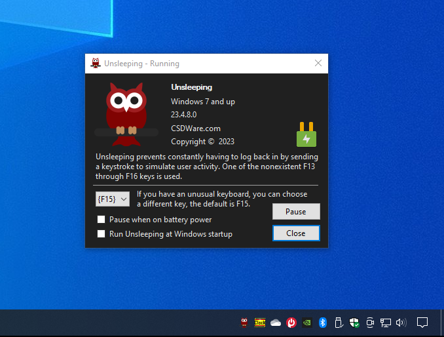Screen dimensions: 444x337
Task: Open the Clock tray icon
Action: [260, 323]
